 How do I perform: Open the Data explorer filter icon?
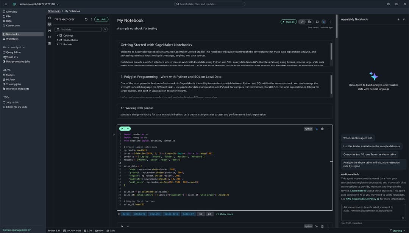pos(105,29)
